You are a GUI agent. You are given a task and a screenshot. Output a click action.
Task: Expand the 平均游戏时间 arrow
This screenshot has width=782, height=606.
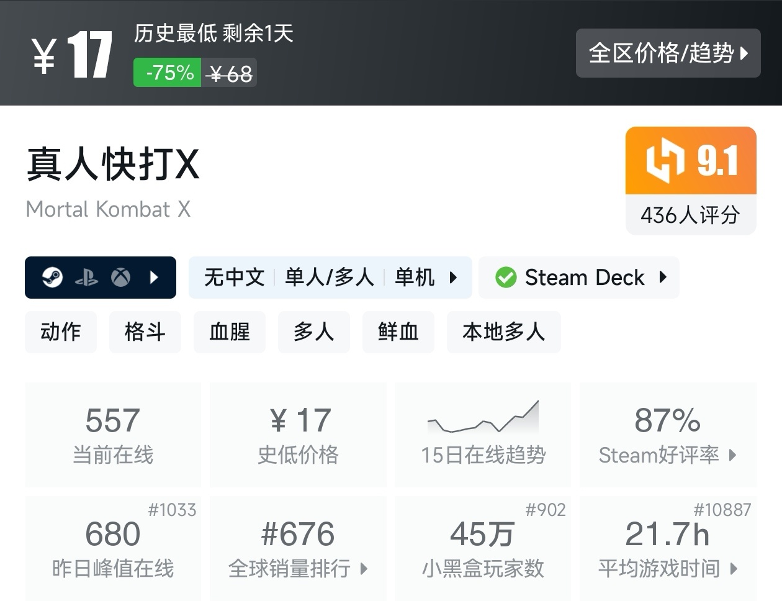[734, 568]
